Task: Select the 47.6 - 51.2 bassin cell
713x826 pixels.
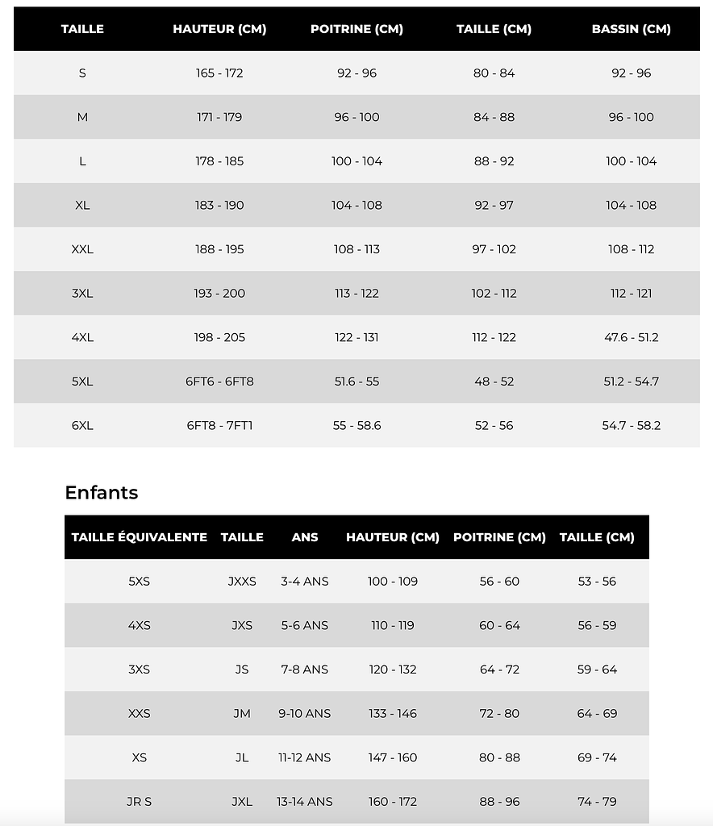Action: click(x=631, y=337)
